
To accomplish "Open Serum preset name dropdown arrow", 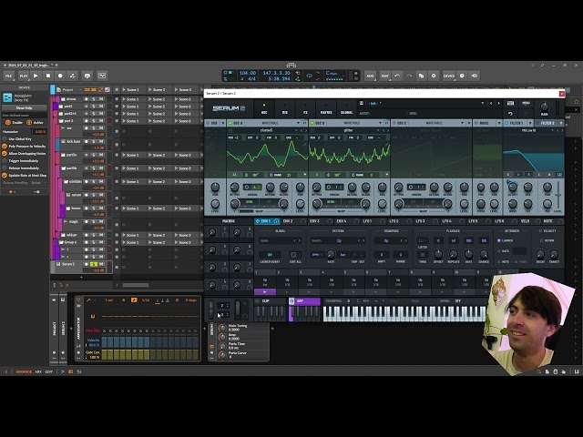I will pyautogui.click(x=483, y=103).
